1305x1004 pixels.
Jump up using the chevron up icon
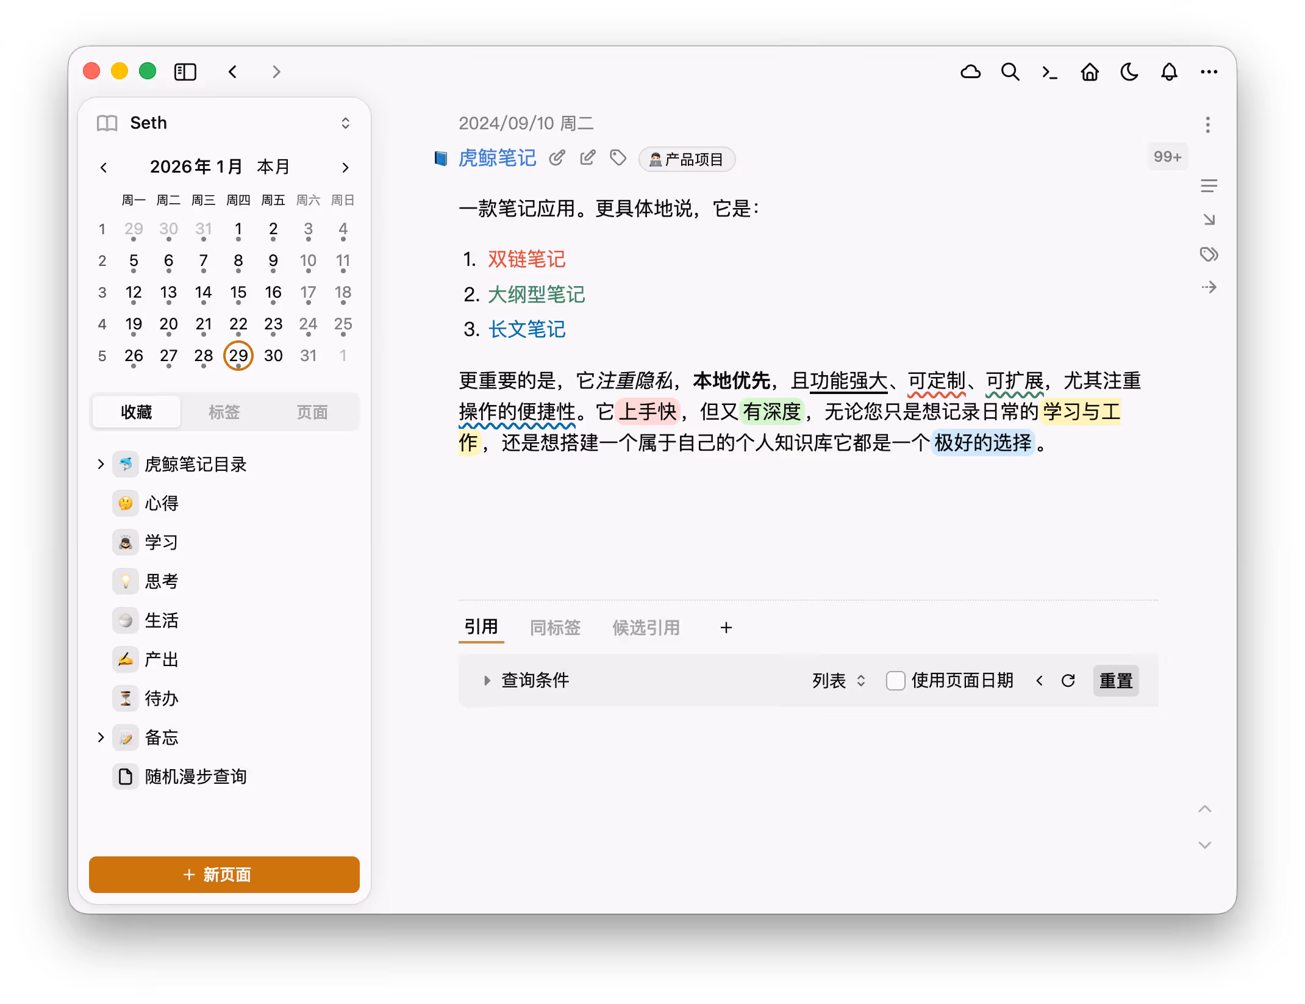1204,809
